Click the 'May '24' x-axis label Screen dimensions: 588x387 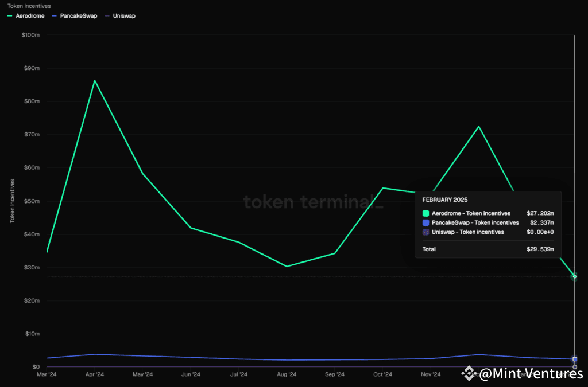click(143, 374)
